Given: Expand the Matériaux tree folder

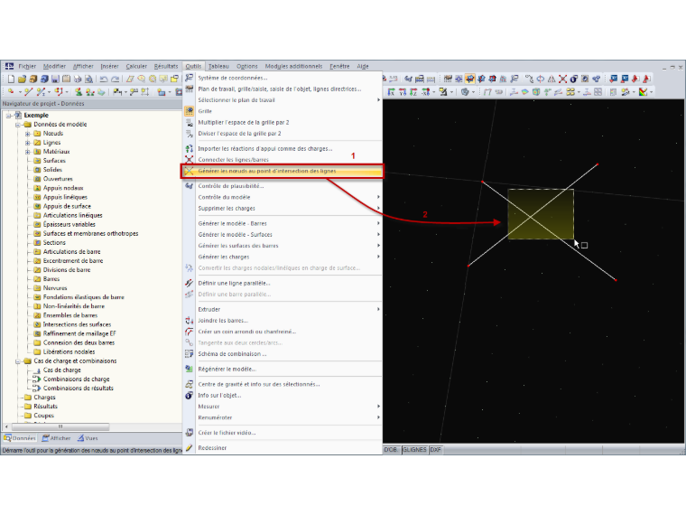Looking at the screenshot, I should (x=28, y=152).
